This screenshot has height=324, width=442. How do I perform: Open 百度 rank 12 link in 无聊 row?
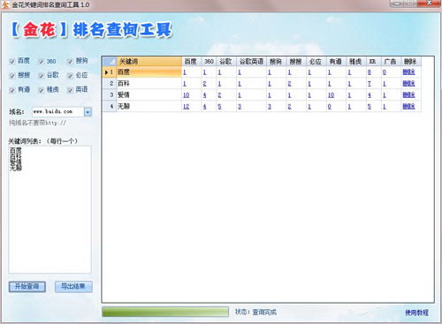click(187, 107)
